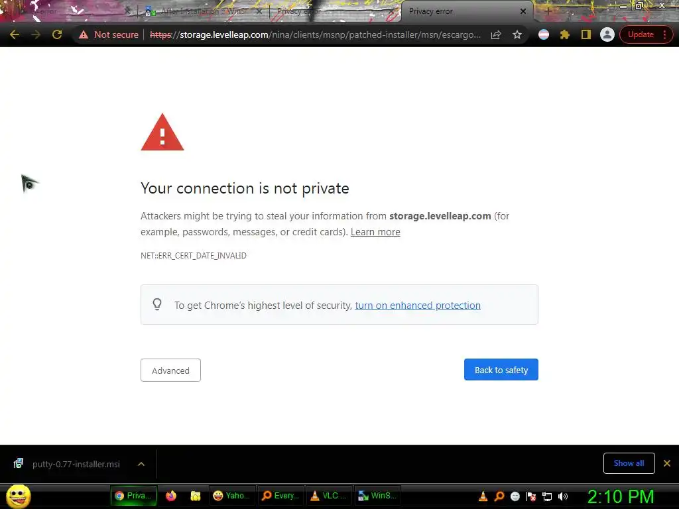The height and width of the screenshot is (509, 679).
Task: Click the Everything magnifier tray icon
Action: (x=499, y=496)
